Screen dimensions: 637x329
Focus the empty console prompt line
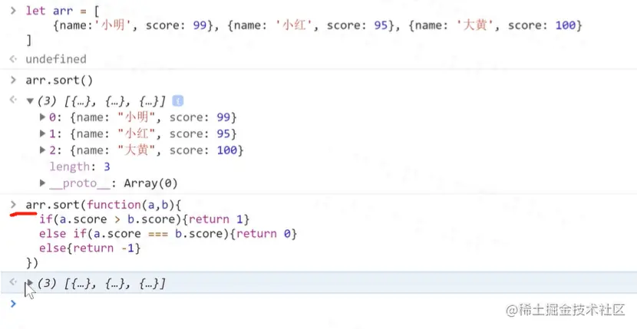point(318,304)
